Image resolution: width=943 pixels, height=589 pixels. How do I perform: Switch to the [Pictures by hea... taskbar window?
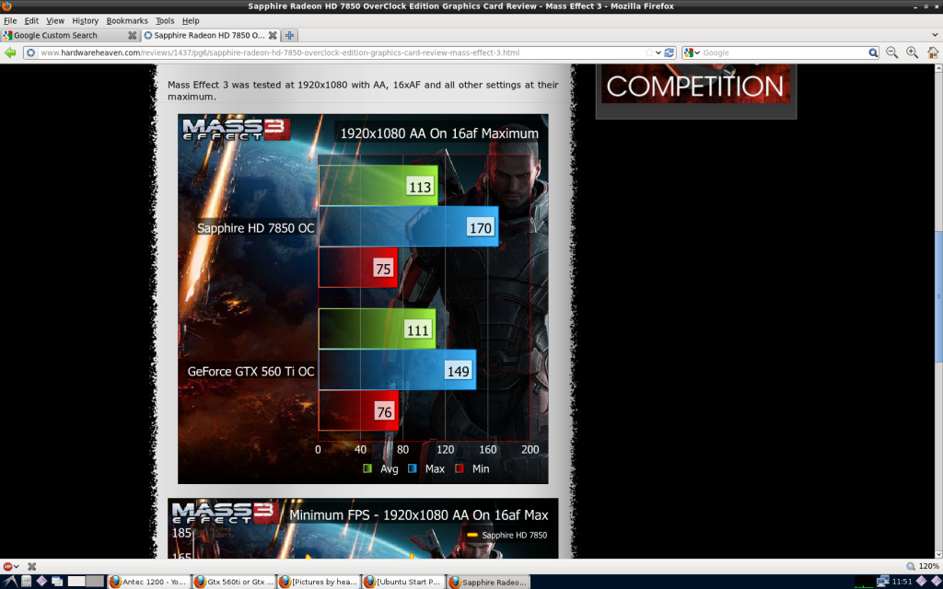pos(318,582)
